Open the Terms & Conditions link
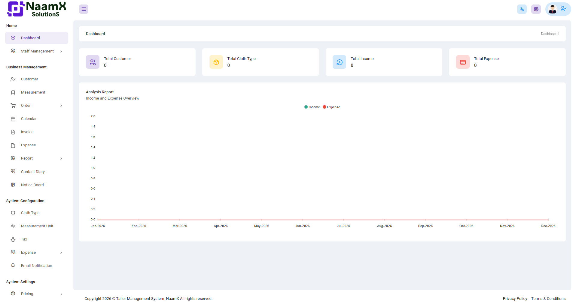576x302 pixels. pos(548,299)
